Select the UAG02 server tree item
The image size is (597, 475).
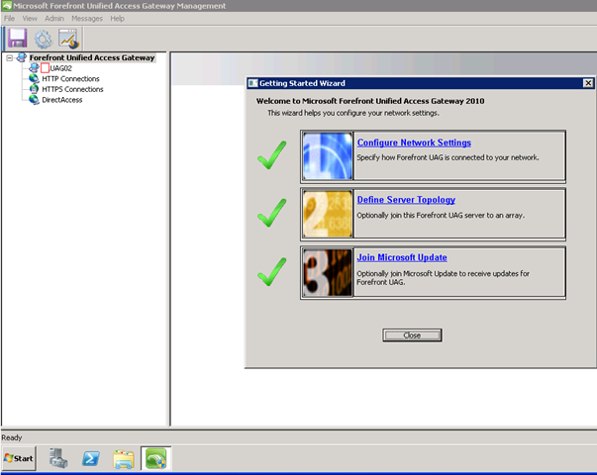[x=61, y=68]
